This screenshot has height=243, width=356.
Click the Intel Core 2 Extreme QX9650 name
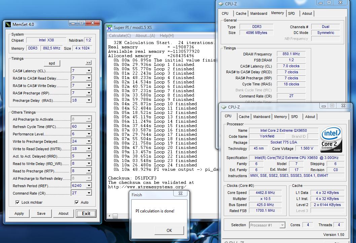click(283, 130)
